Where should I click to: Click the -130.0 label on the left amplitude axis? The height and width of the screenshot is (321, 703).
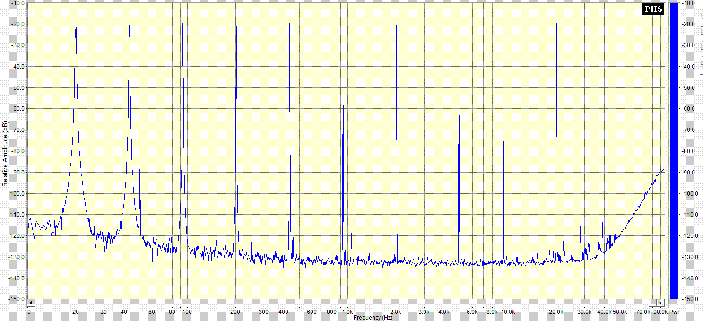point(17,257)
